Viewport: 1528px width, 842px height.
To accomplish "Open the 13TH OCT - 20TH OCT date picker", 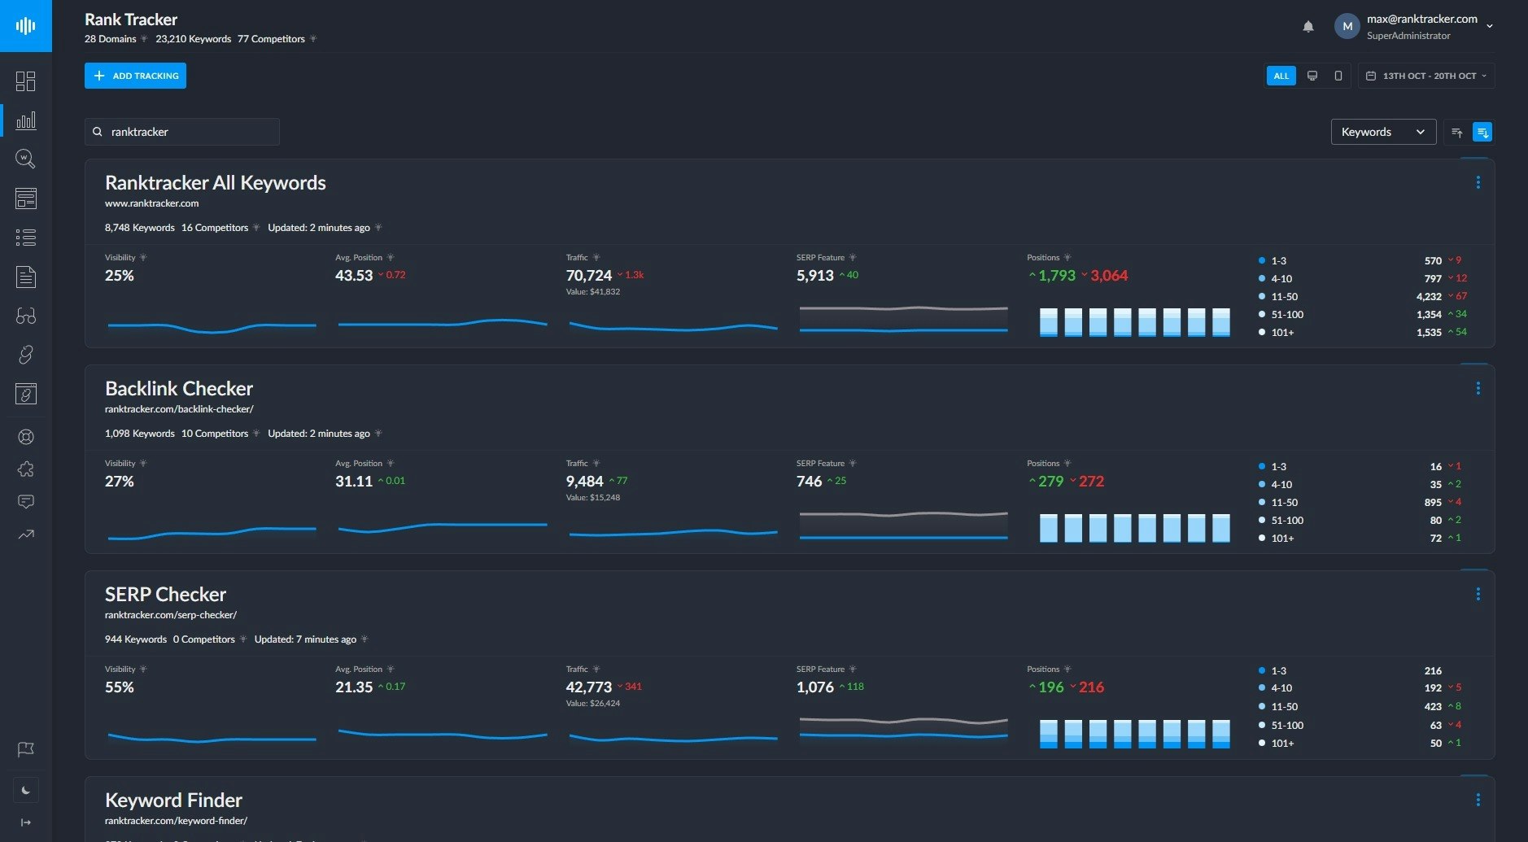I will [x=1426, y=76].
